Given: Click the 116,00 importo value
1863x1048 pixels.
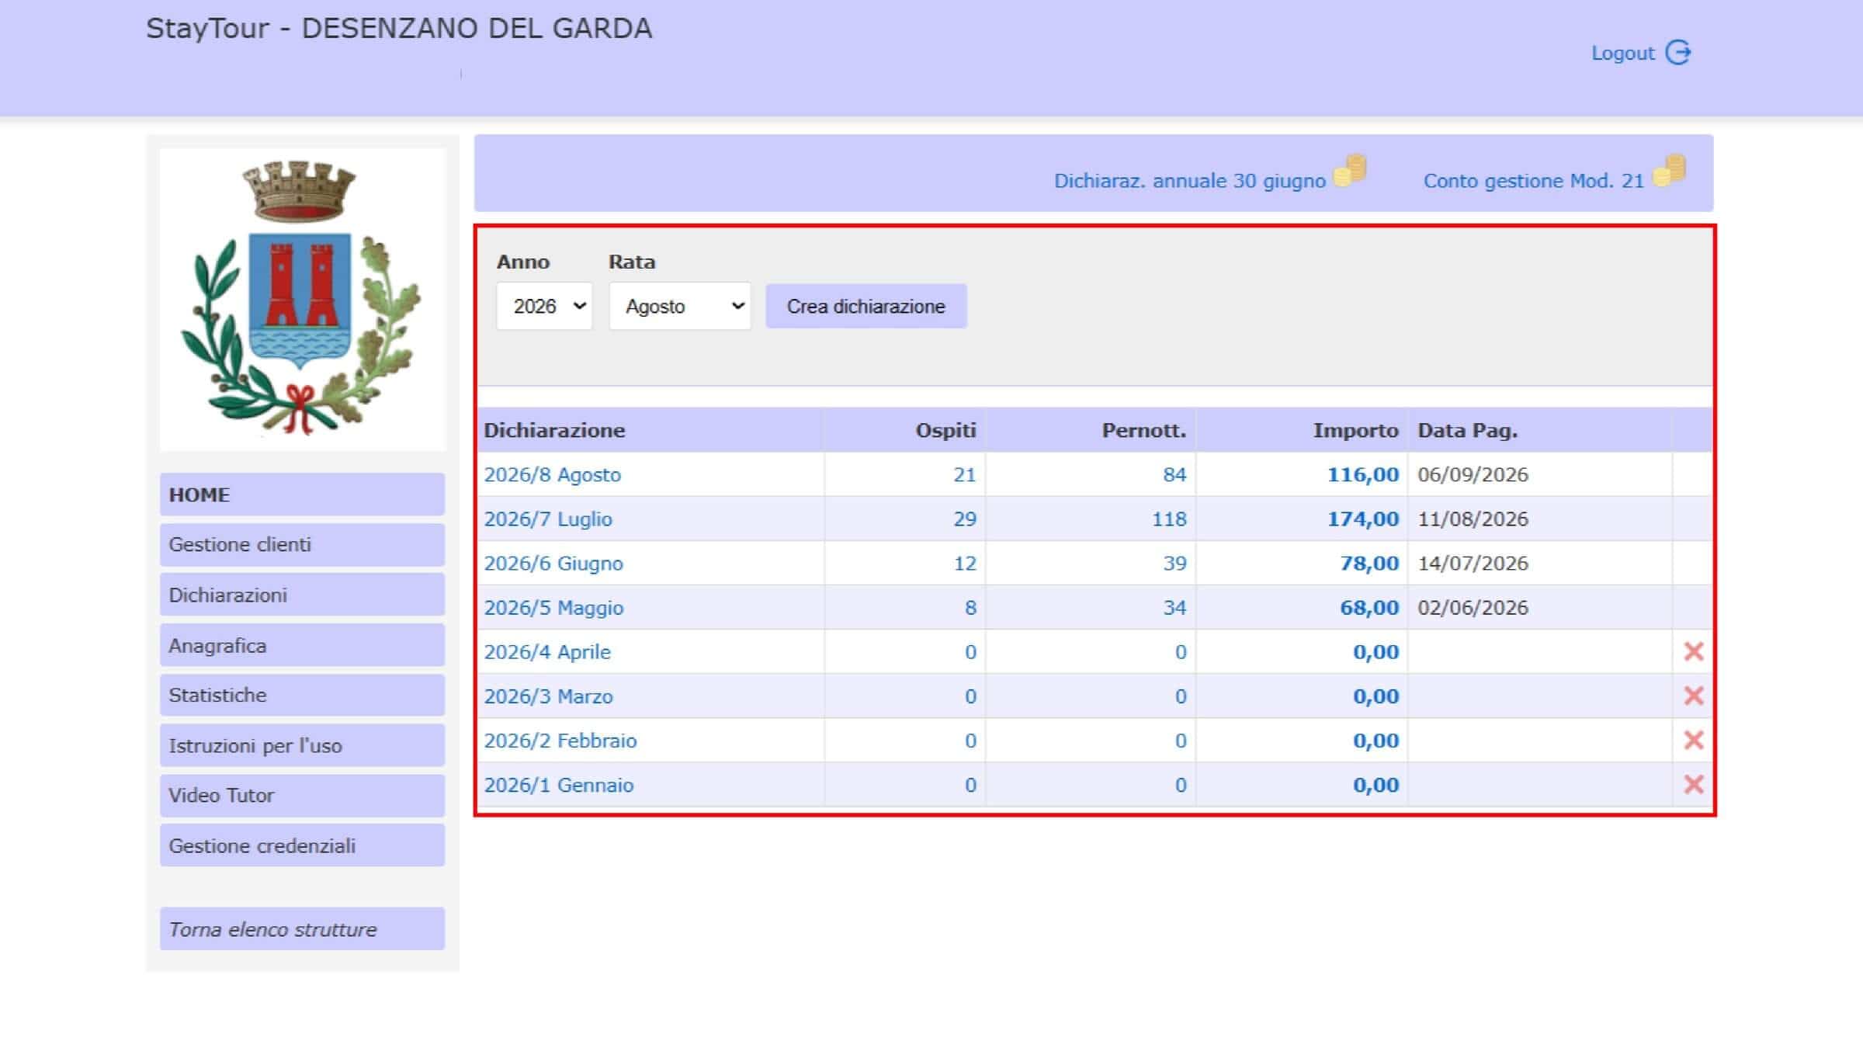Looking at the screenshot, I should pos(1363,474).
